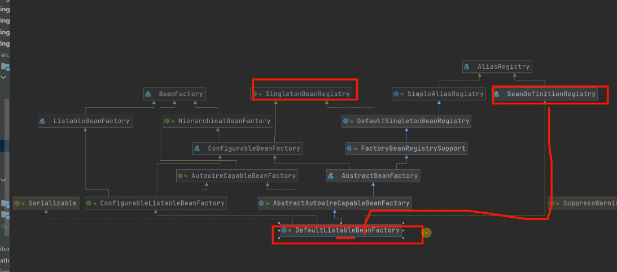The width and height of the screenshot is (617, 272).
Task: Select the DefaultSingletonBeanRegistry node
Action: pos(406,121)
